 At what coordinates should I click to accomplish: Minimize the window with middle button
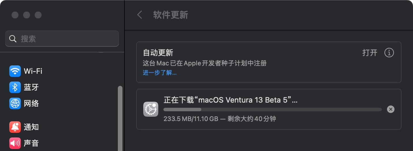click(x=27, y=15)
